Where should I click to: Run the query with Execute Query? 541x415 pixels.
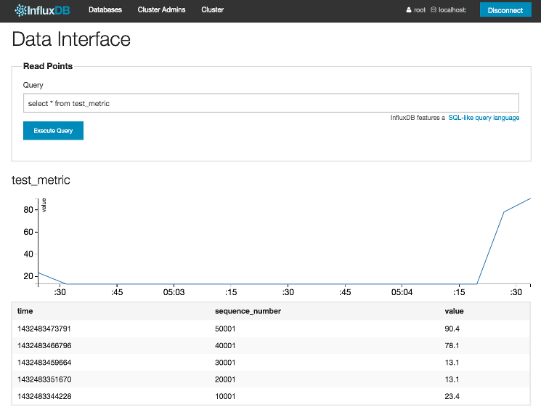[53, 131]
